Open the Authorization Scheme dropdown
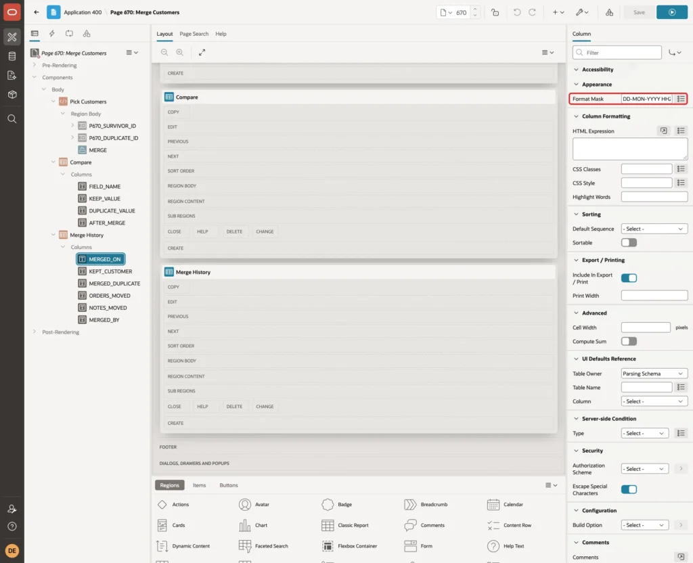693x563 pixels. tap(644, 469)
